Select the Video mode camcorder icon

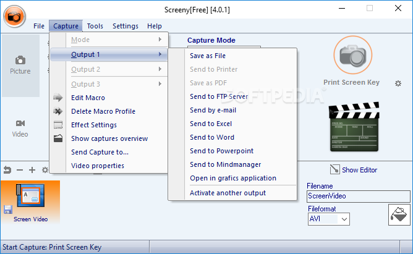pyautogui.click(x=20, y=123)
